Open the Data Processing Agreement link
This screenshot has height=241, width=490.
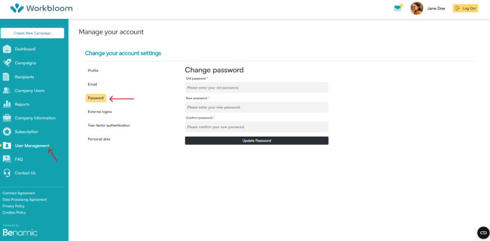pyautogui.click(x=25, y=199)
